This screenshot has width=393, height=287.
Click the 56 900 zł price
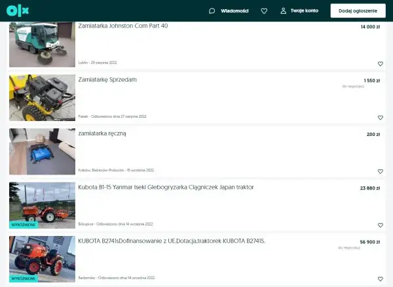[370, 242]
